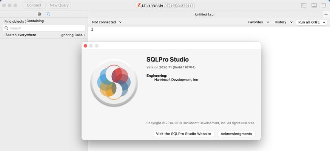The width and height of the screenshot is (330, 151).
Task: Toggle the bottom panel layout icon
Action: [x=314, y=5]
